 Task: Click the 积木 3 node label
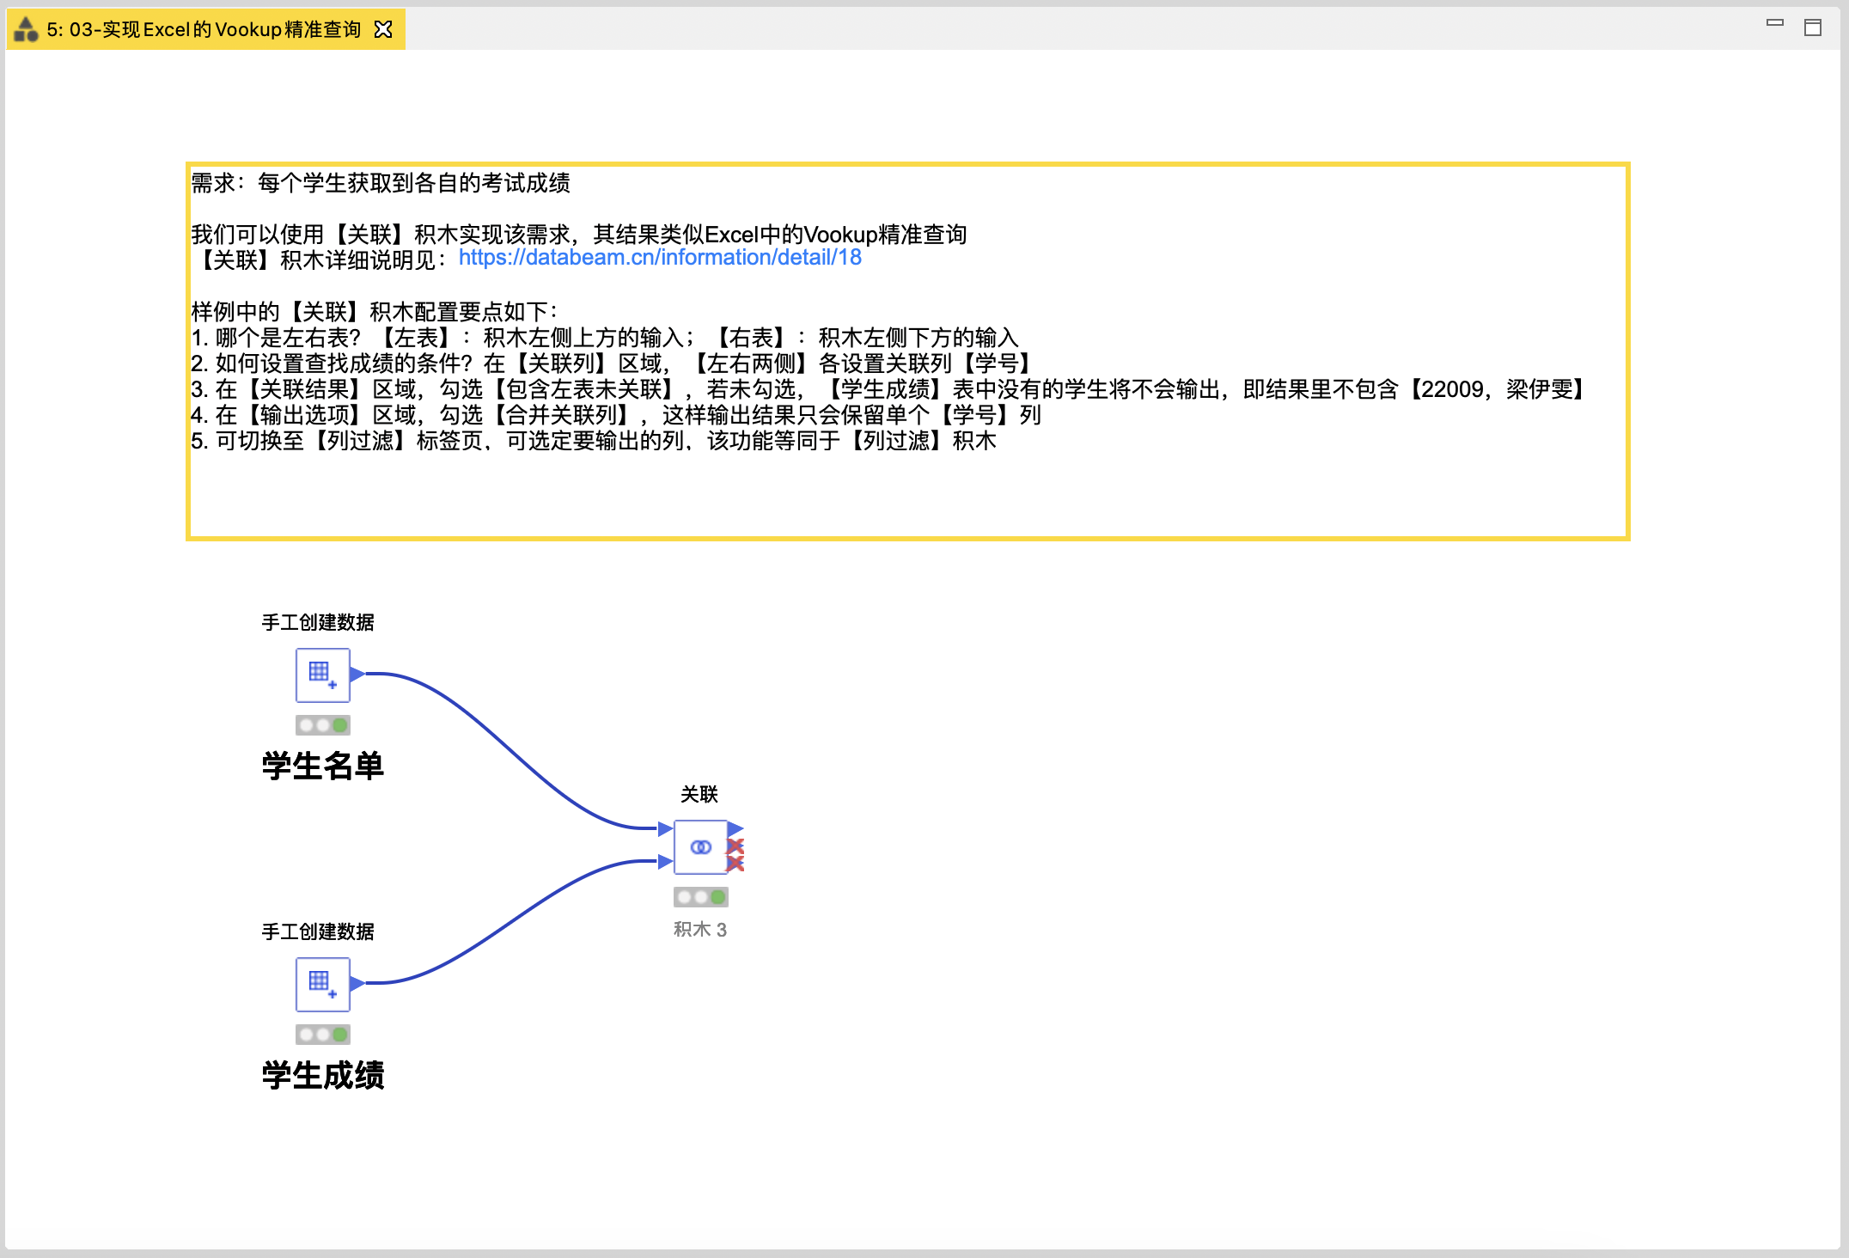click(699, 930)
